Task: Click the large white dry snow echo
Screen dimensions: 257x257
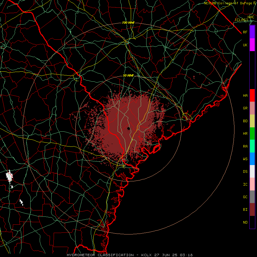Action: (9, 176)
